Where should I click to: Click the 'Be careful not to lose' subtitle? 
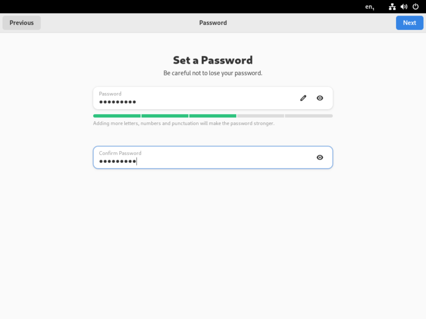(x=212, y=73)
